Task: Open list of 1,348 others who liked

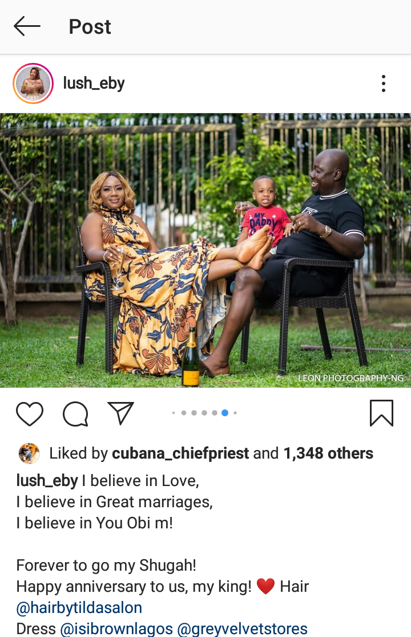Action: 328,453
